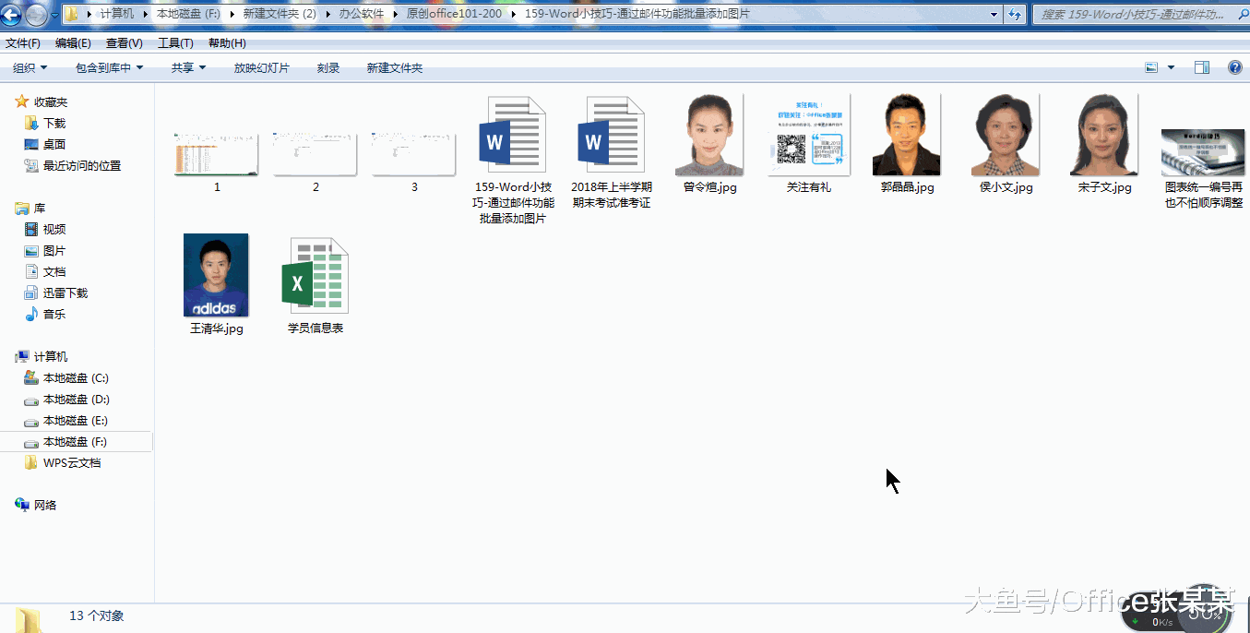
Task: Open 本地磁盘 (E:) drive
Action: point(76,420)
